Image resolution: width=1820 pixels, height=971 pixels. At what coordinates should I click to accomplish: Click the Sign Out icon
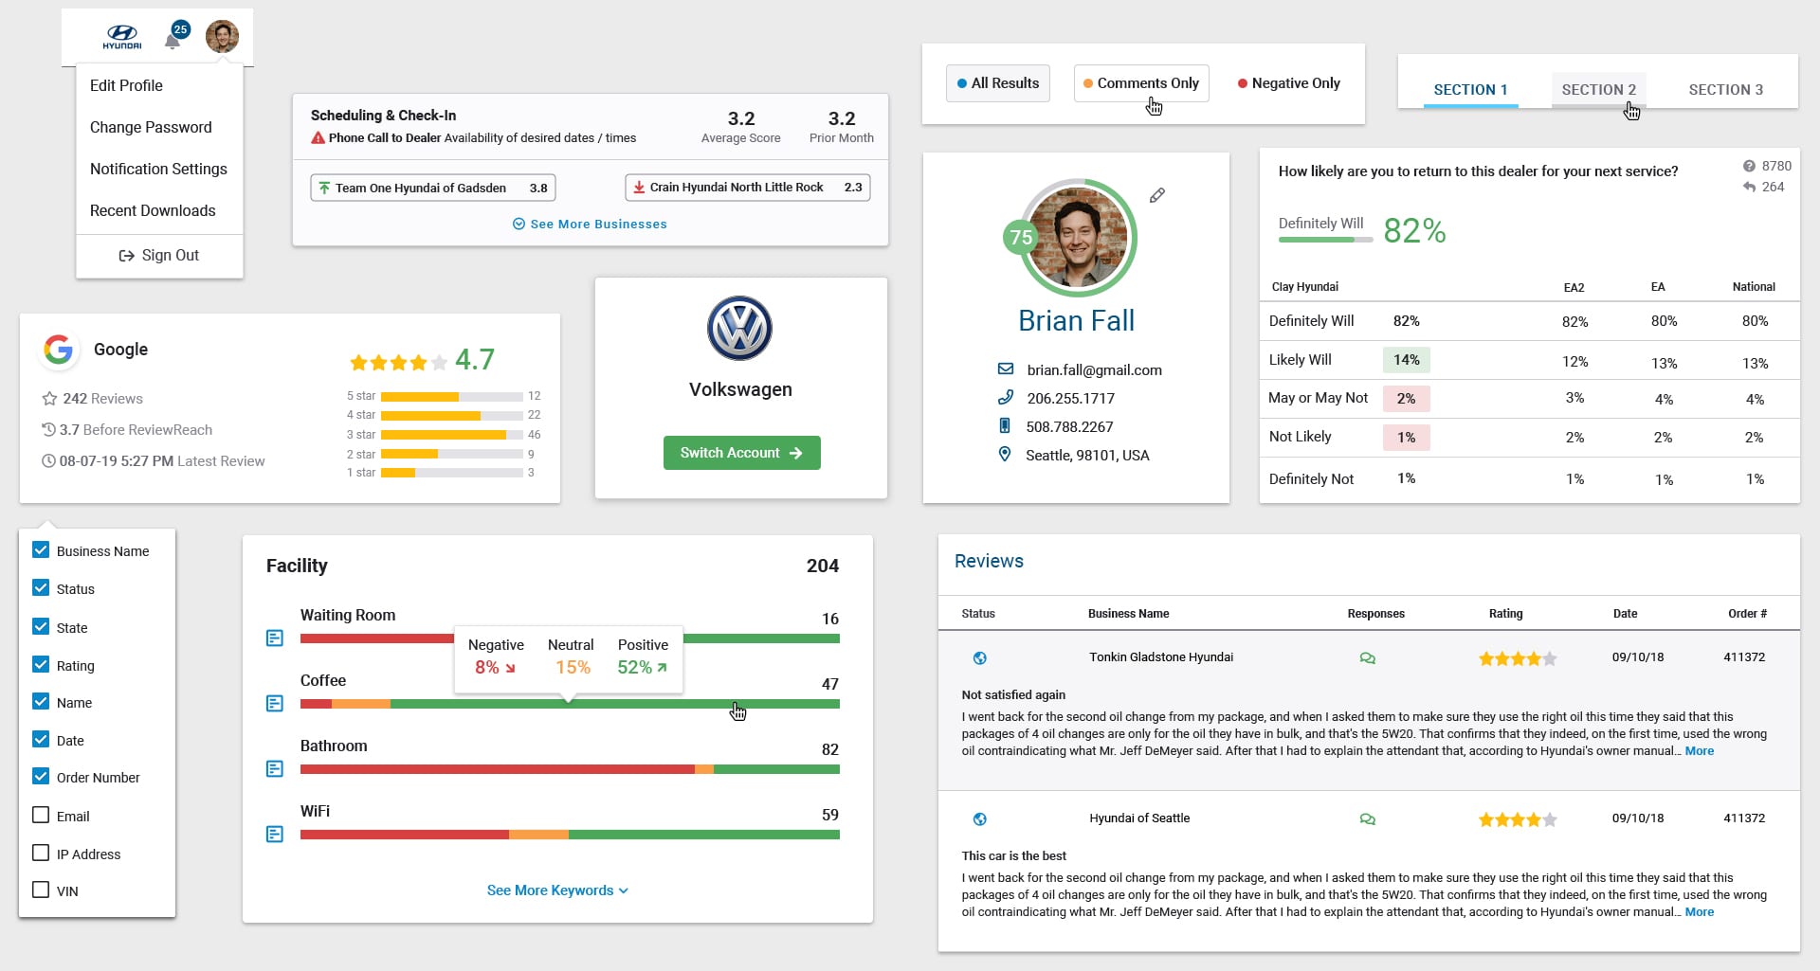126,256
